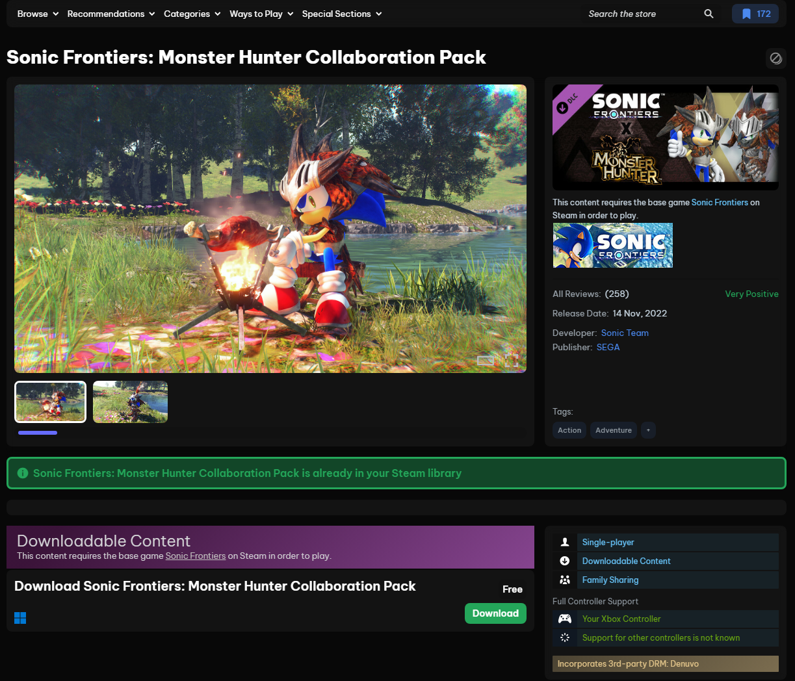Click the search magnifier icon
The width and height of the screenshot is (795, 681).
[x=709, y=14]
